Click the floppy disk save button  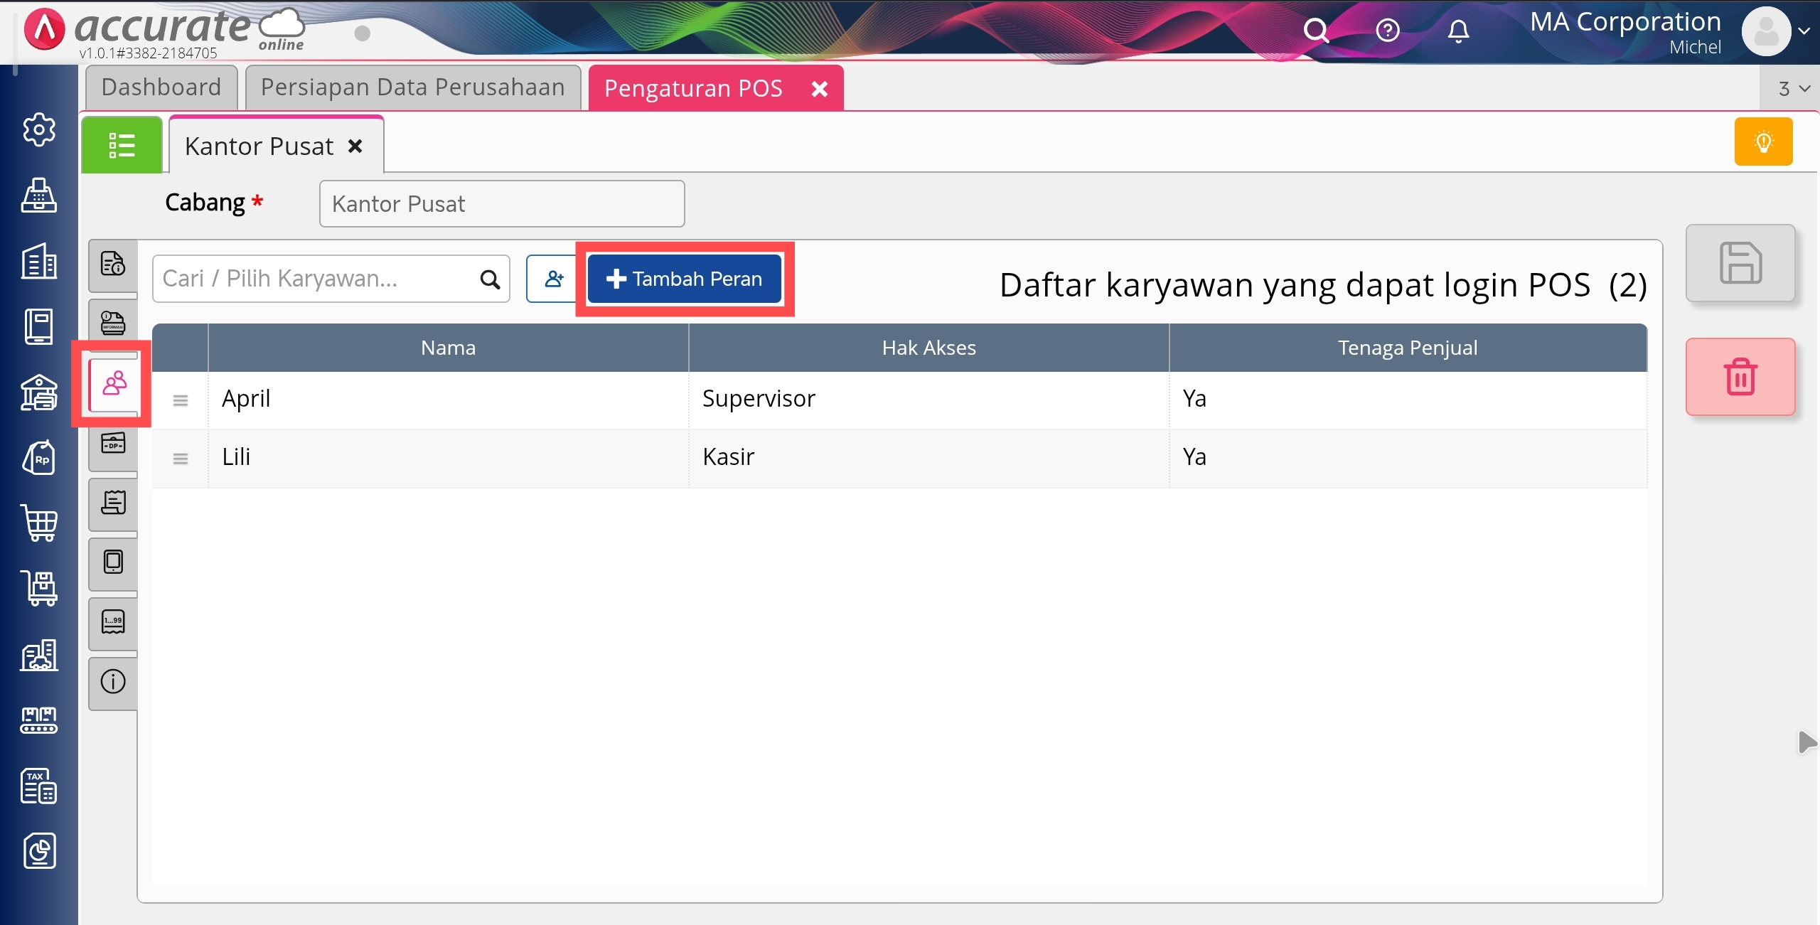tap(1740, 263)
